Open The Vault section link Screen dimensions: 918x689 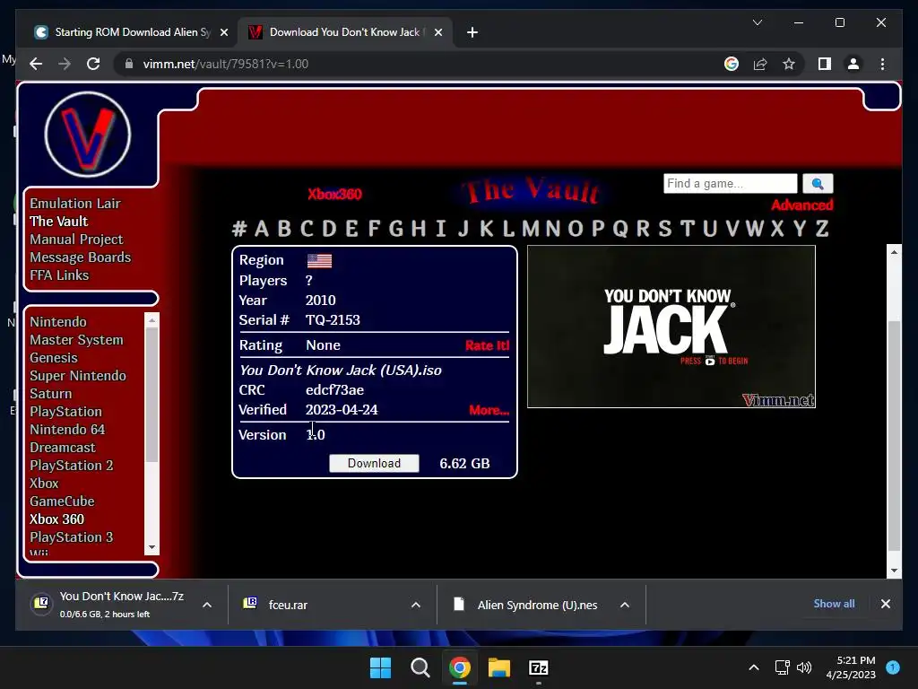[x=58, y=222]
